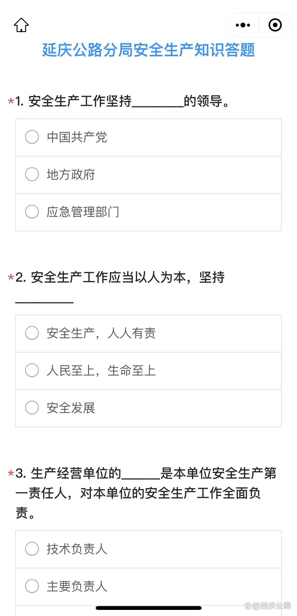The width and height of the screenshot is (297, 616).
Task: Click question 2 text about 以人为本
Action: (127, 277)
